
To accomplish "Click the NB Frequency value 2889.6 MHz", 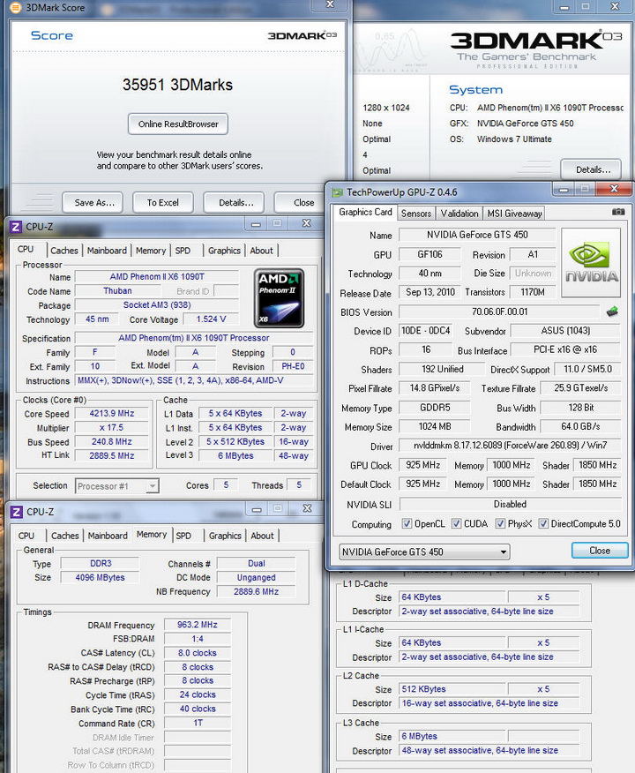I will coord(256,591).
